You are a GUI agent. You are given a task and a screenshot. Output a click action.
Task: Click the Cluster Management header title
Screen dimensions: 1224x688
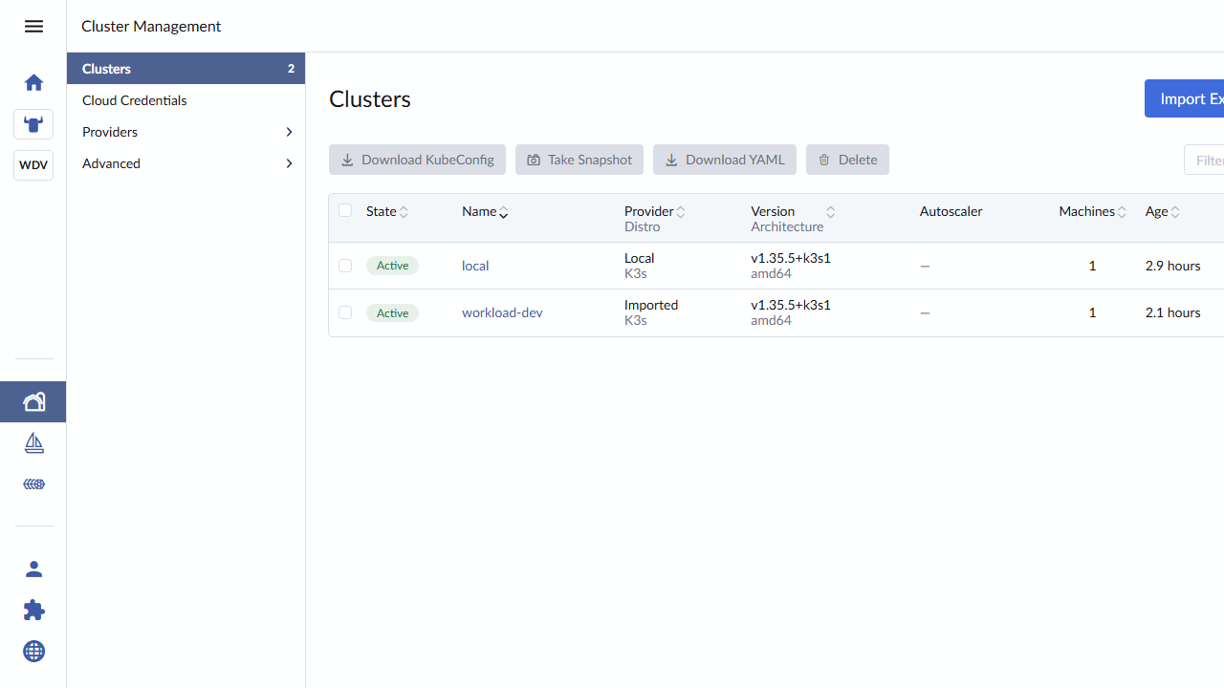(x=151, y=26)
